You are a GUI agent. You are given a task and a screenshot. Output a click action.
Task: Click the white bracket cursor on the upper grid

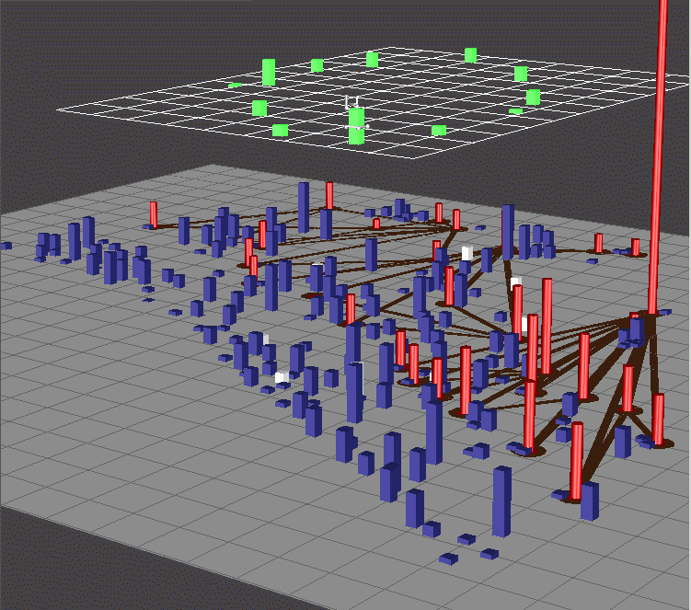click(351, 101)
